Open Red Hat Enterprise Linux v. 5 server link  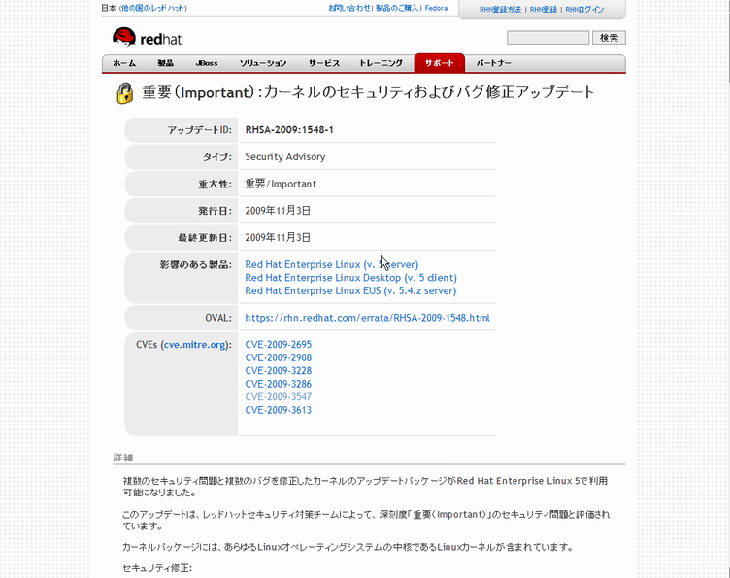[x=331, y=264]
